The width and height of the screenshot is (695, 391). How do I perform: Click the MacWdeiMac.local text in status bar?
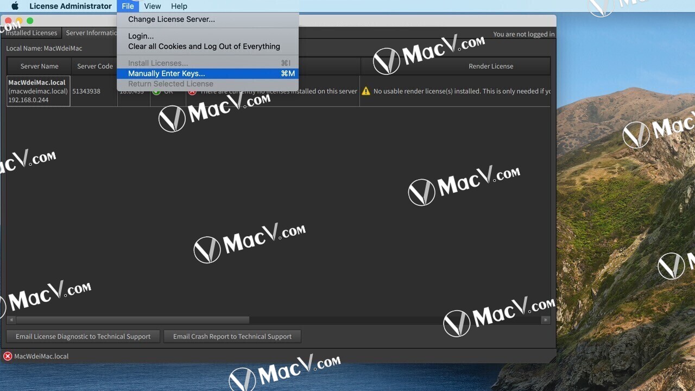click(41, 356)
